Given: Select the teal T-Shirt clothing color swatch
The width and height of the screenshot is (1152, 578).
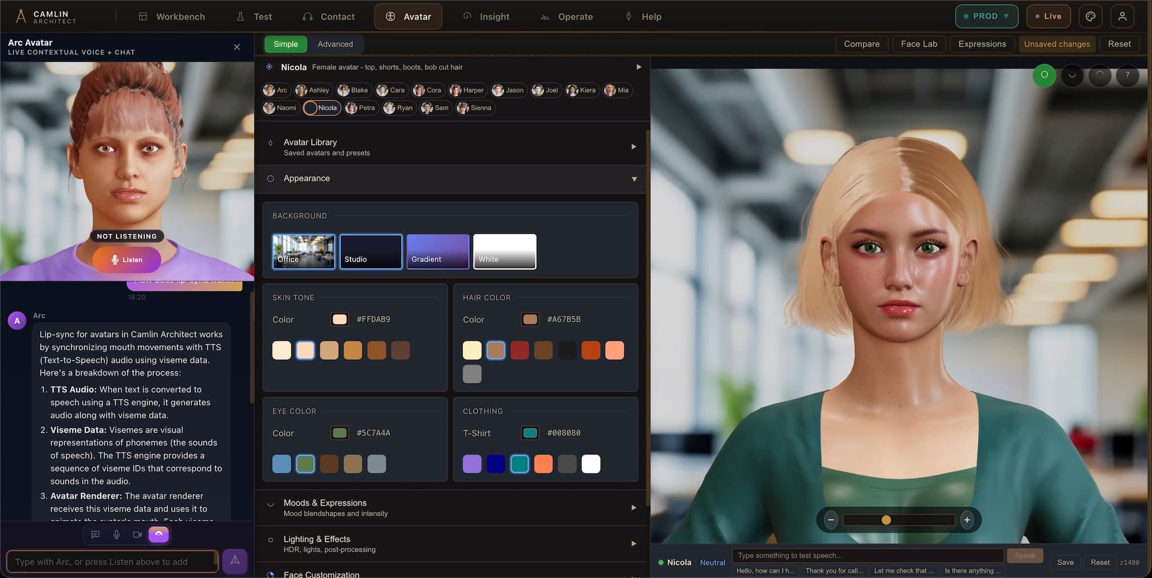Looking at the screenshot, I should pyautogui.click(x=520, y=464).
